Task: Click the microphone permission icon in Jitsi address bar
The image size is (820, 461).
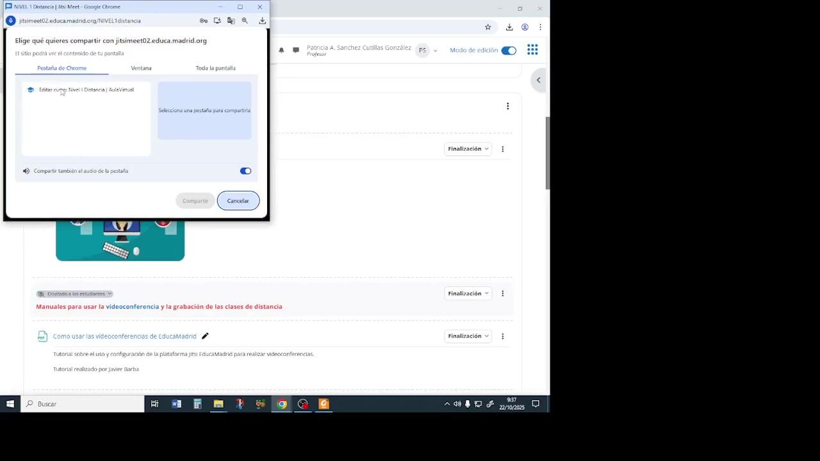Action: click(10, 20)
